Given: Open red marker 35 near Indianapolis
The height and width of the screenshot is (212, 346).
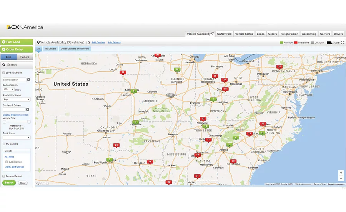Looking at the screenshot, I should click(215, 76).
